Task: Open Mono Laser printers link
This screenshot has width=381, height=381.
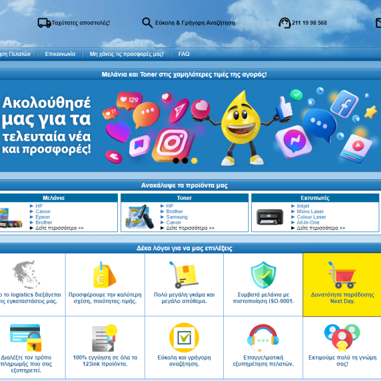Action: (310, 211)
